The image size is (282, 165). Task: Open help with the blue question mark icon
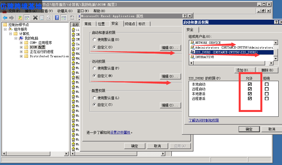click(x=57, y=18)
